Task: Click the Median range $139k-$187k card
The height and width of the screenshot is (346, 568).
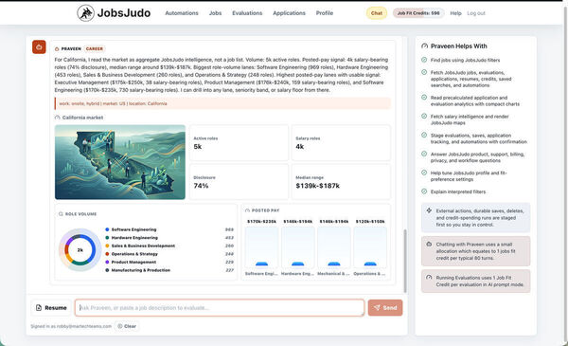Action: (x=341, y=182)
